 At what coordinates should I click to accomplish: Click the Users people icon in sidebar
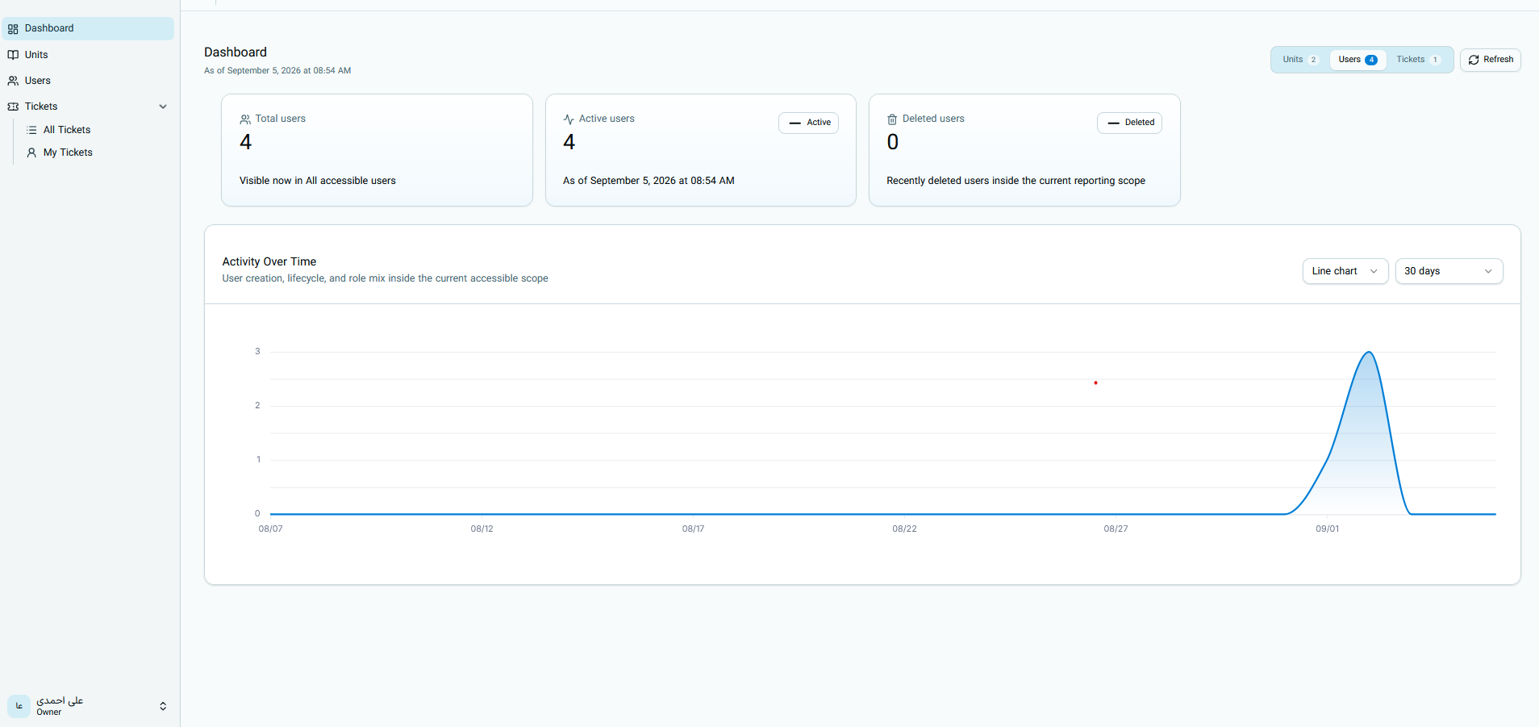13,81
